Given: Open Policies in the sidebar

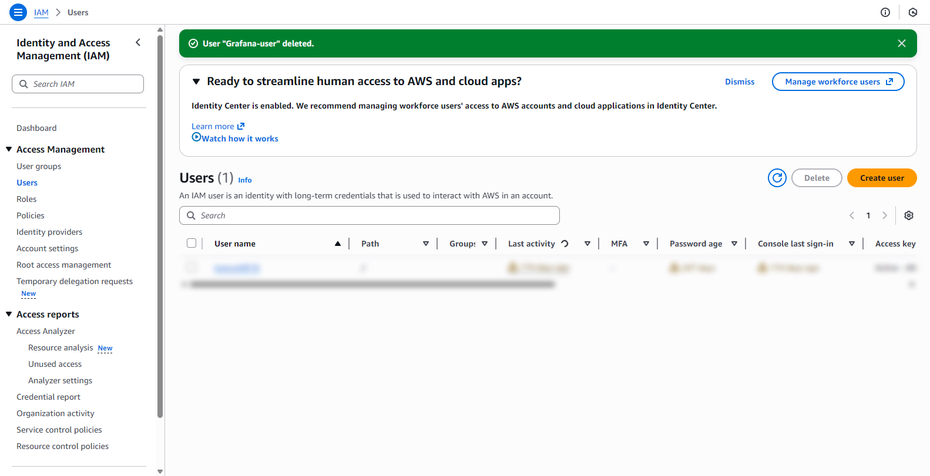Looking at the screenshot, I should (31, 215).
